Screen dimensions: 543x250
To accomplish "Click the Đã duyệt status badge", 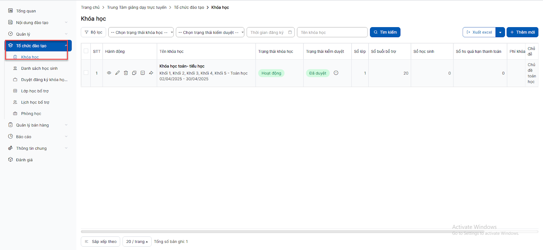I will point(318,73).
